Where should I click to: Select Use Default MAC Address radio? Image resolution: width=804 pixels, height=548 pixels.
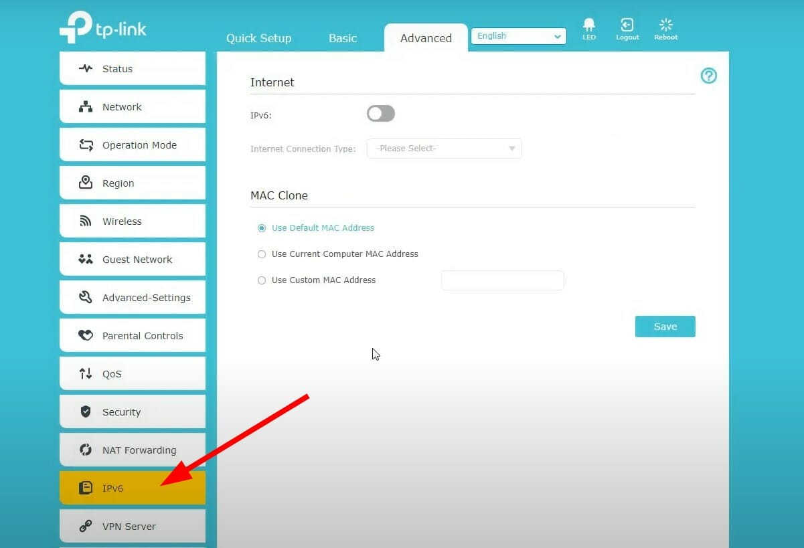click(262, 228)
